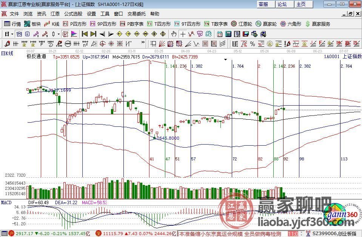
Task: Click the floppy disk save icon
Action: [246, 34]
